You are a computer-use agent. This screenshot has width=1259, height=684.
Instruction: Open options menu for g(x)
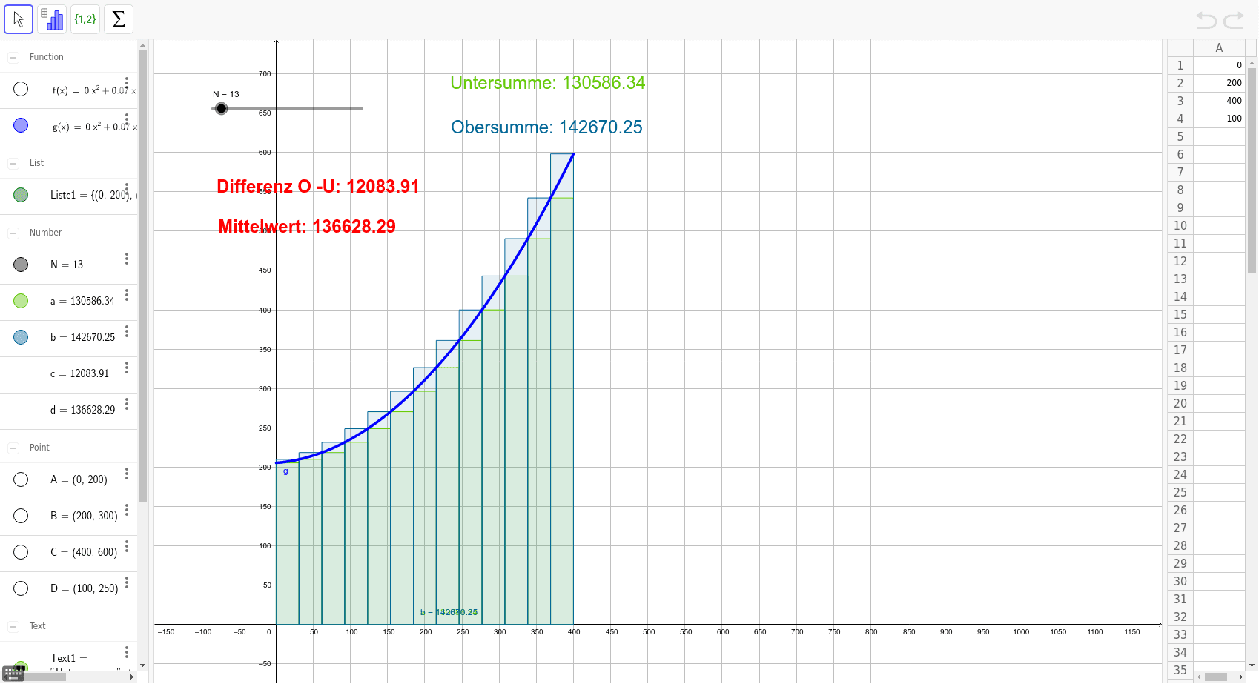pyautogui.click(x=127, y=119)
